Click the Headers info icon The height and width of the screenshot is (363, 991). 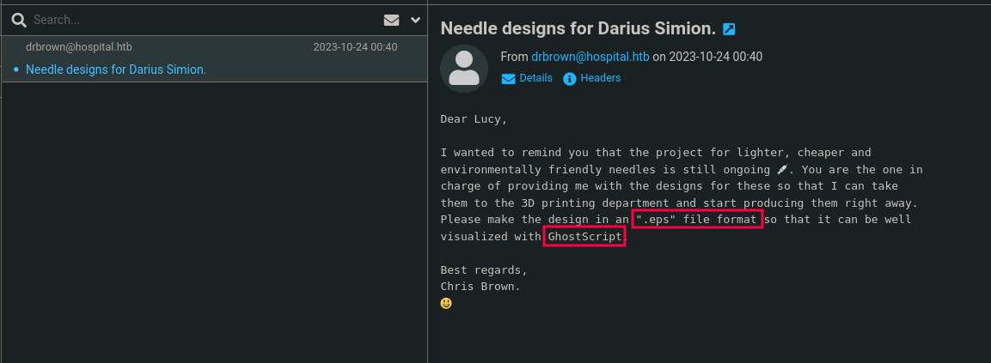pyautogui.click(x=569, y=79)
